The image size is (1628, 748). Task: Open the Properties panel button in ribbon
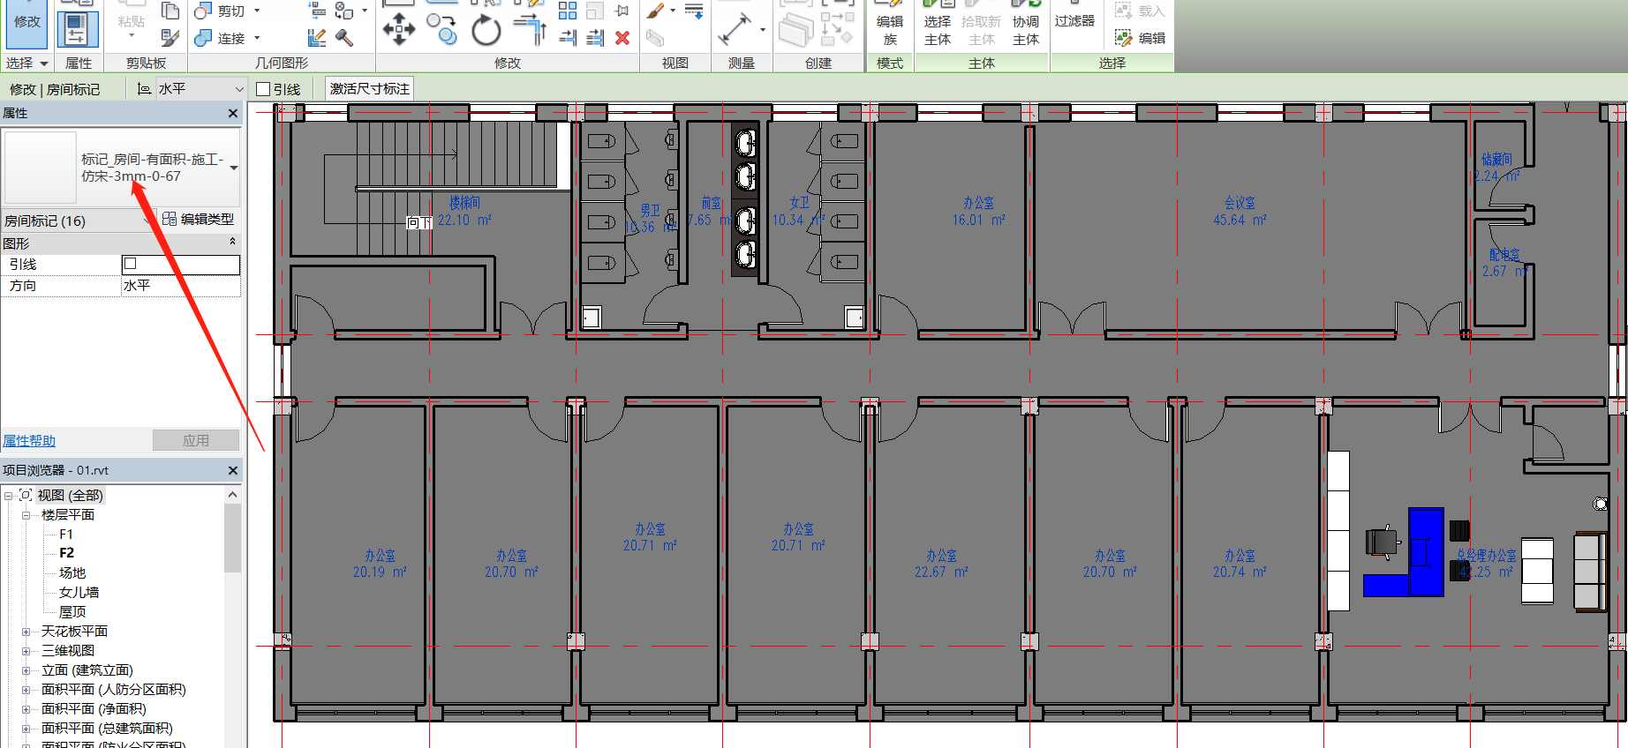(x=78, y=29)
